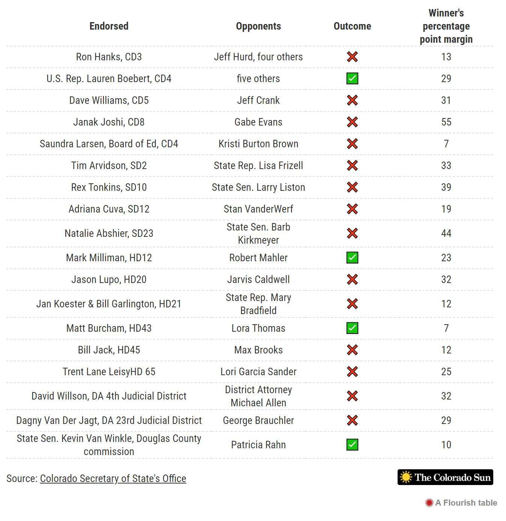Click green checkmark beside Patricia Rahn
Screen dimensions: 506x521
pos(352,445)
